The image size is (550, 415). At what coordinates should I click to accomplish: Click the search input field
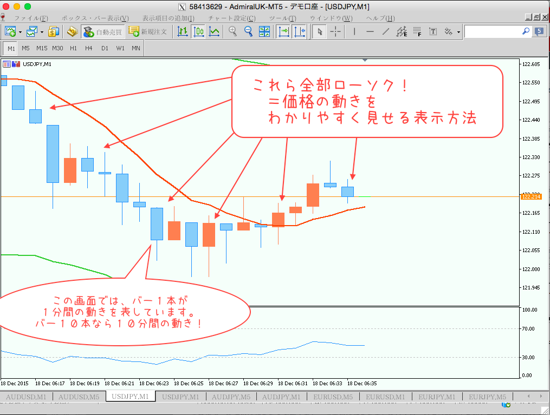[492, 31]
